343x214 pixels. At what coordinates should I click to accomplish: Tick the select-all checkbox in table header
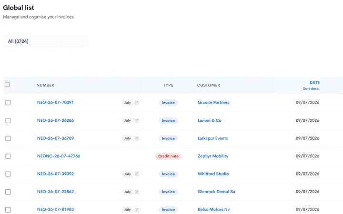click(x=7, y=85)
